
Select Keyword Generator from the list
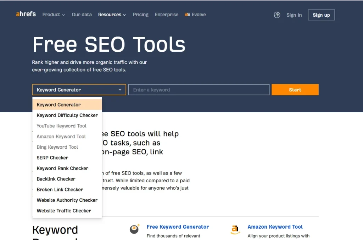click(67, 104)
